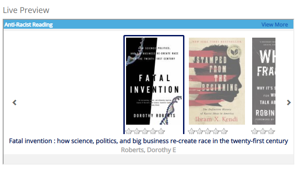Rate White Fragility book one star
The height and width of the screenshot is (174, 297).
point(255,131)
